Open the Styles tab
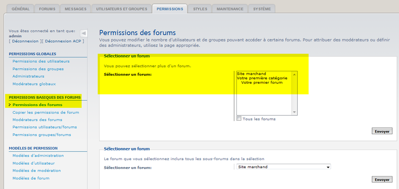Viewport: 399px width, 189px height. coord(200,9)
